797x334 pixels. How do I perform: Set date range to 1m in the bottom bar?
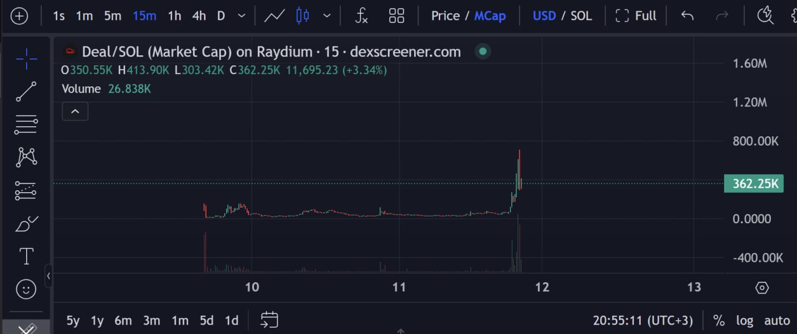[180, 320]
